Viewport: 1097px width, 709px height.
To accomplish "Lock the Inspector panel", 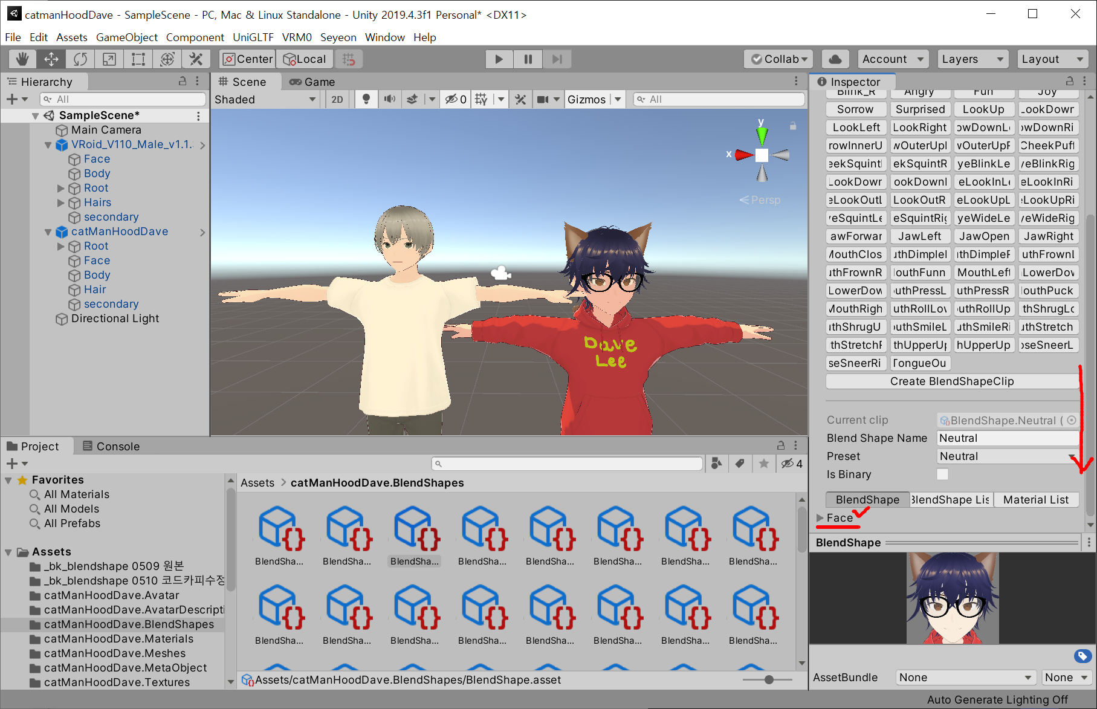I will tap(1069, 81).
